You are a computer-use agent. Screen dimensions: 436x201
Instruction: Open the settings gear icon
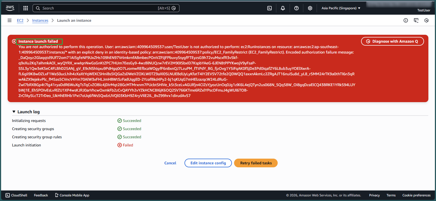pos(310,8)
